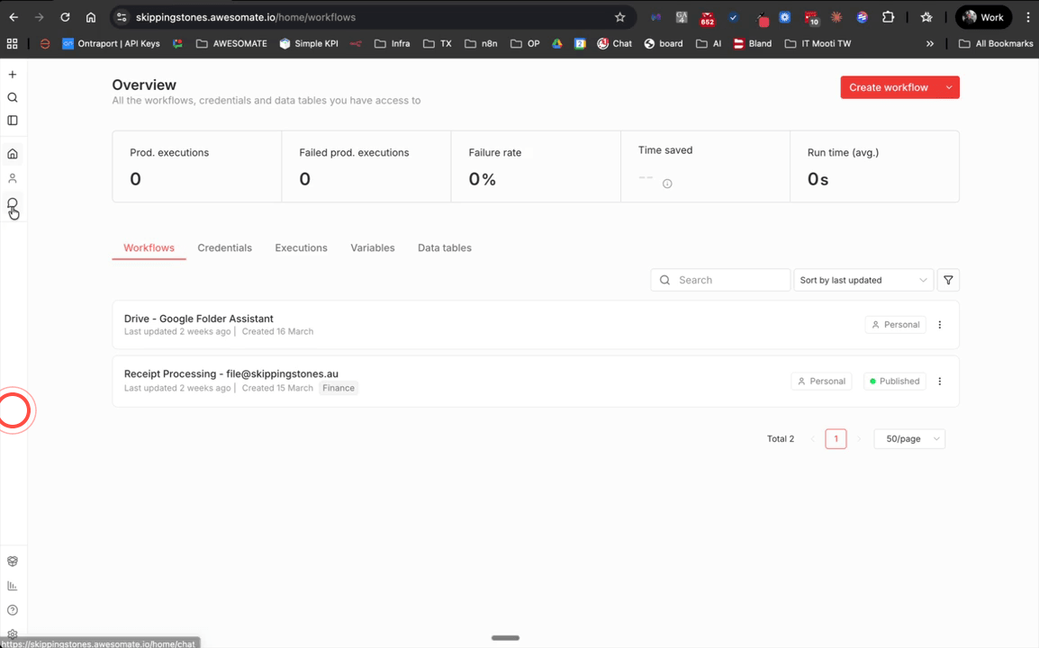This screenshot has height=648, width=1039.
Task: Open Settings via the gear icon in sidebar
Action: point(13,634)
